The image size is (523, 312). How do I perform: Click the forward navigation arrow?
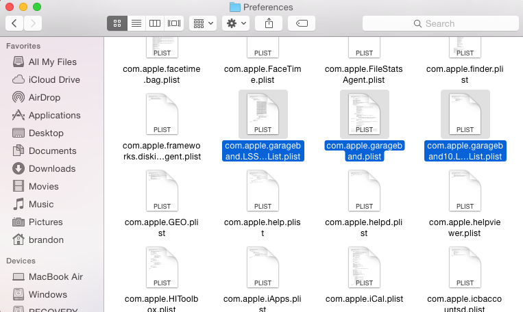pyautogui.click(x=32, y=23)
